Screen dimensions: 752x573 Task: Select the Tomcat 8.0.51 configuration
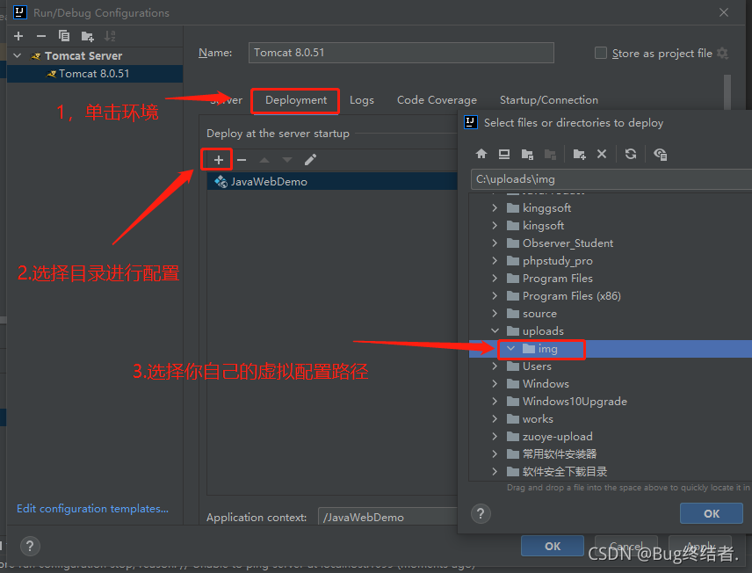click(x=95, y=74)
